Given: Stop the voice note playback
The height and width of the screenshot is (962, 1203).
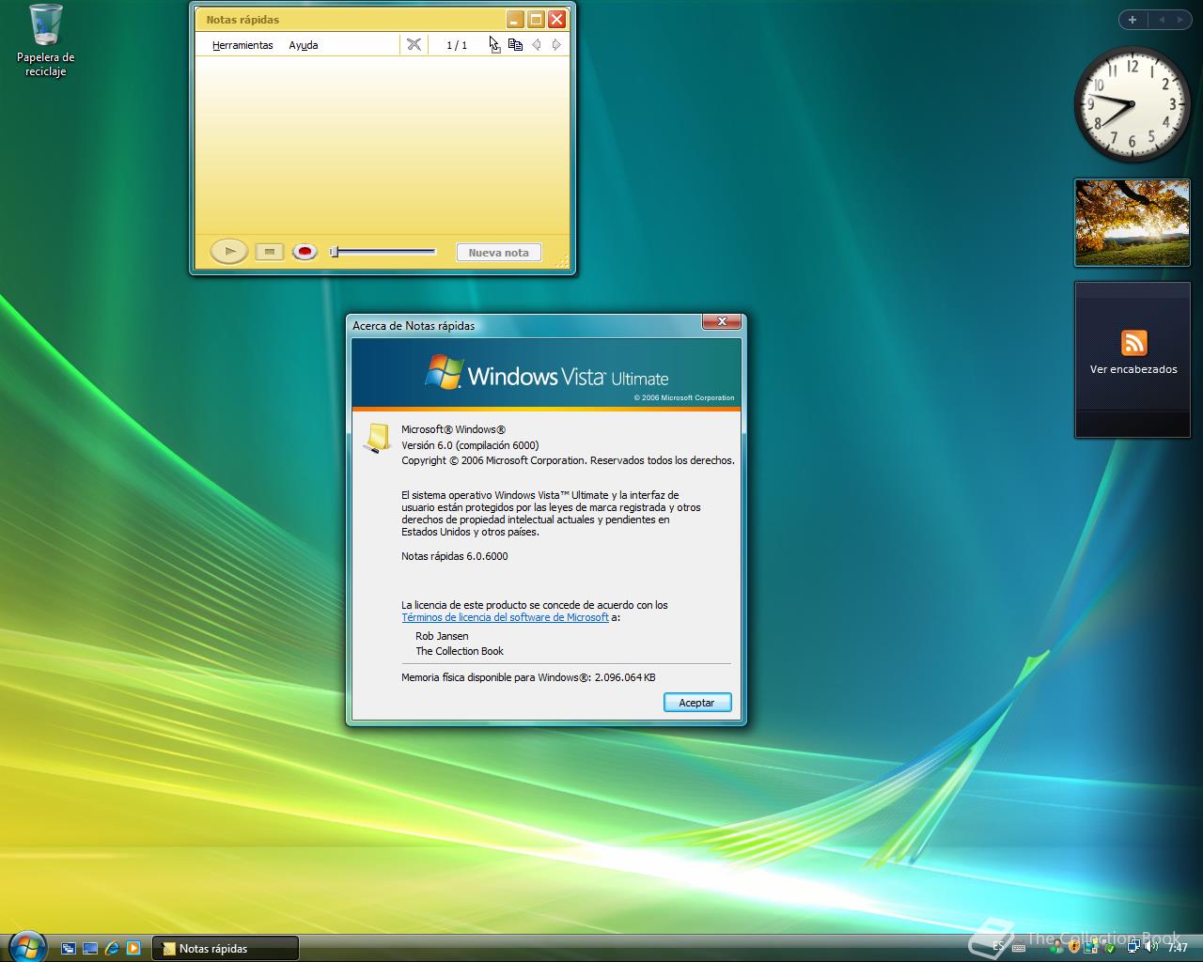Looking at the screenshot, I should [x=270, y=252].
